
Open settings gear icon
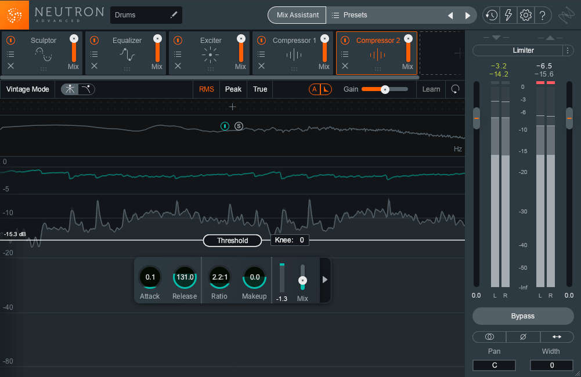[525, 15]
